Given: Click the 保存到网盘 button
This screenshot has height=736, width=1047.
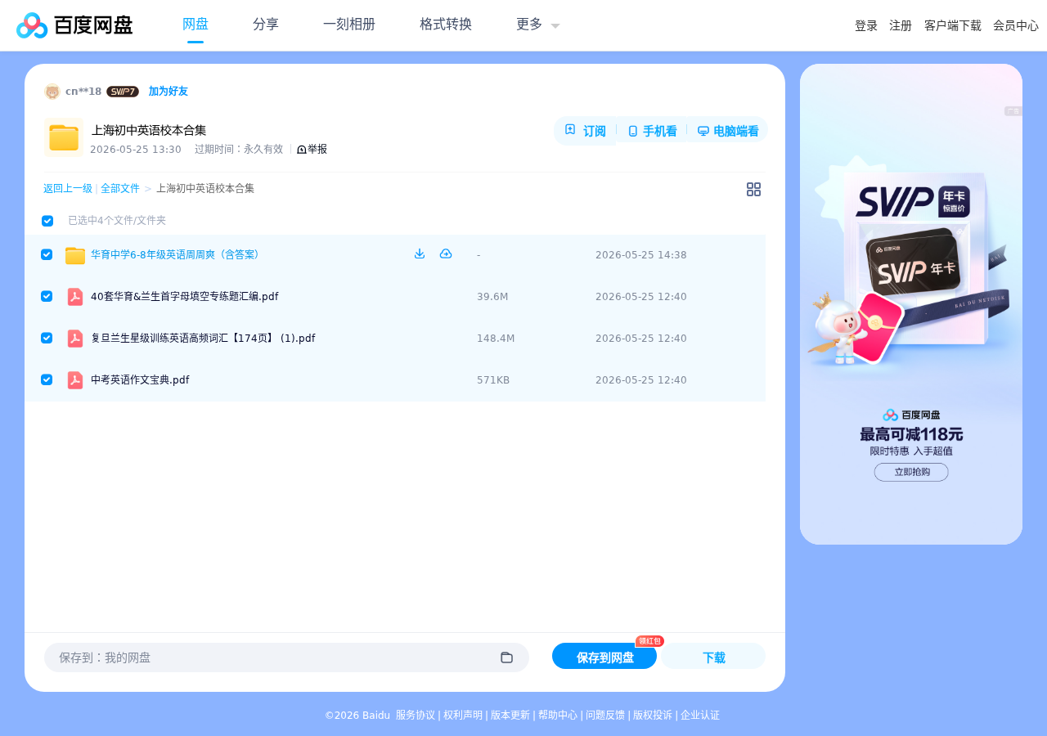Looking at the screenshot, I should [x=604, y=657].
